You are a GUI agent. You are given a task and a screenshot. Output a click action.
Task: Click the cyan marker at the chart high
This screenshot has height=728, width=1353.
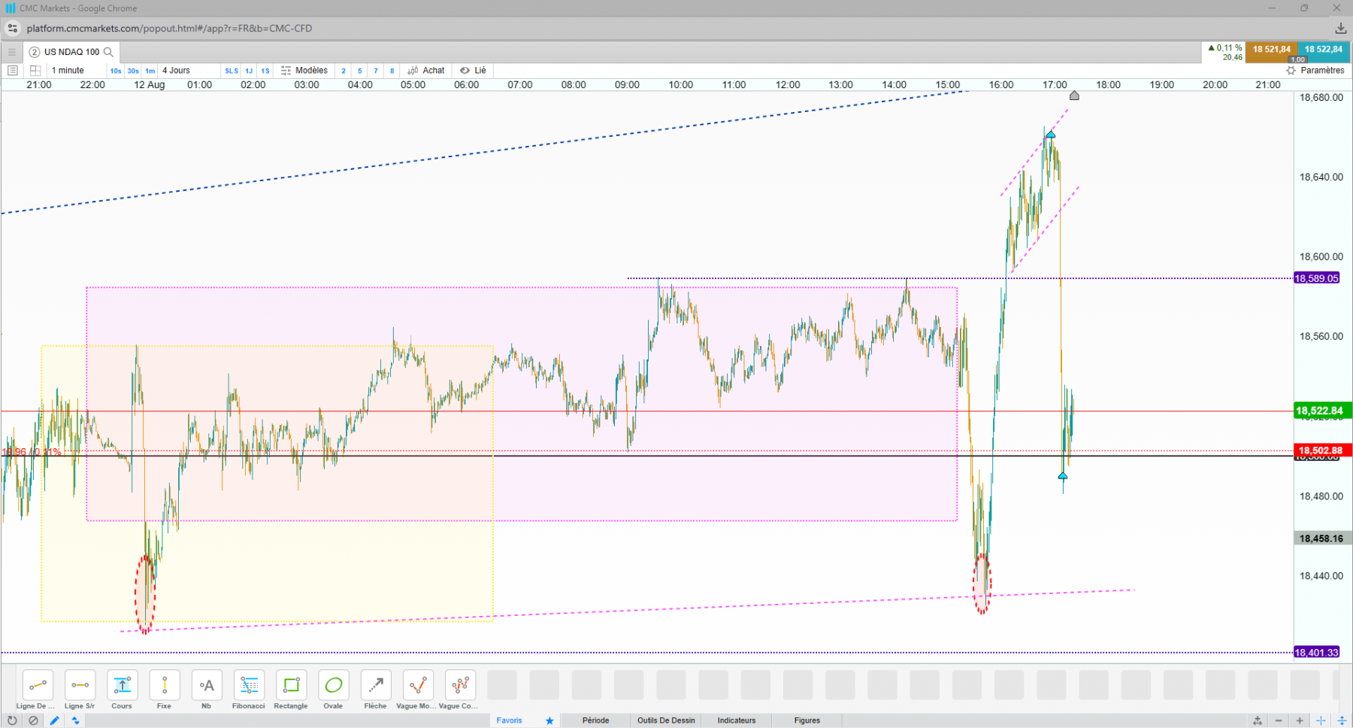click(1050, 134)
